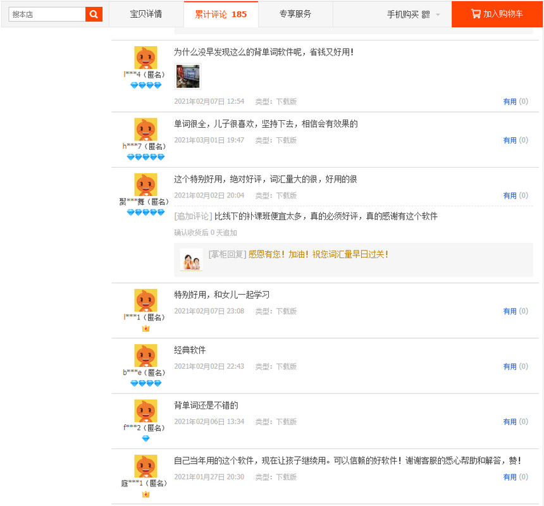The image size is (544, 506).
Task: Click reviewer name 庭***1（匿名）
Action: pyautogui.click(x=145, y=483)
